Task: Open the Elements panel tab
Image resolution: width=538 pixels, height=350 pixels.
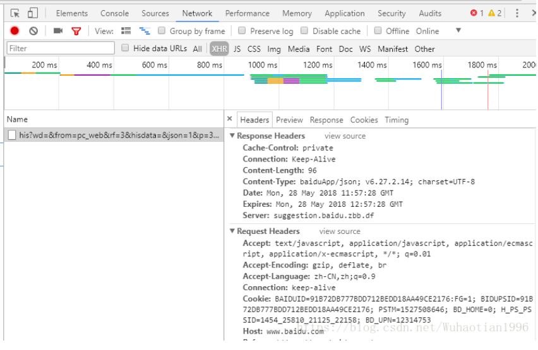Action: [72, 13]
